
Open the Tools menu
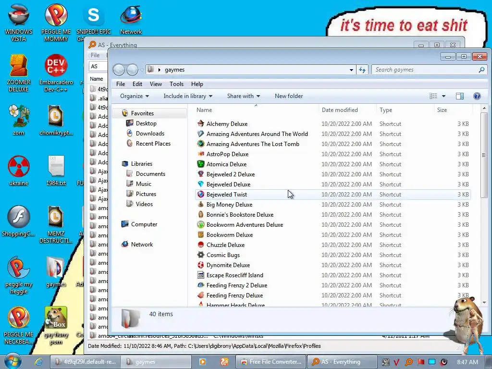[176, 84]
